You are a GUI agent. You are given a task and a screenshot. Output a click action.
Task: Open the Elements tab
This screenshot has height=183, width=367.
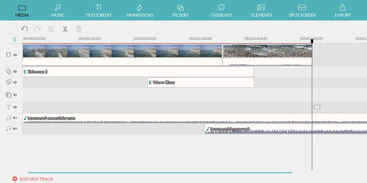(x=261, y=11)
